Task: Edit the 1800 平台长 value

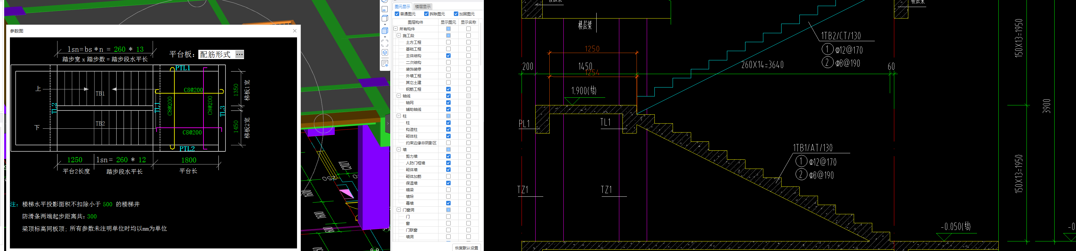Action: [189, 160]
